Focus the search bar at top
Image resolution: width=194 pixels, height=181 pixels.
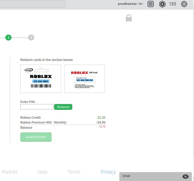[32, 4]
